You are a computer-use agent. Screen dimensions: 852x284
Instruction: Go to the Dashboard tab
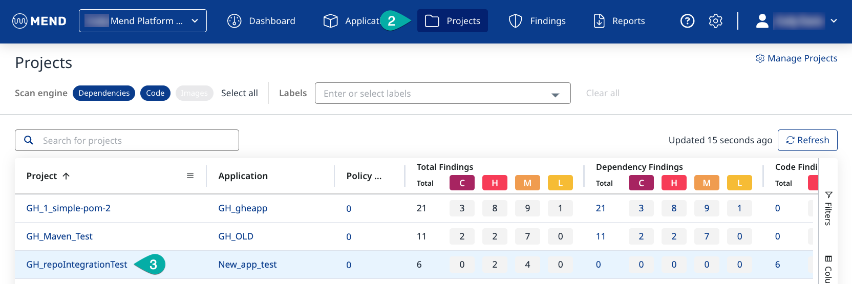point(262,21)
